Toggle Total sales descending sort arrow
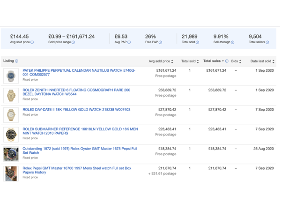The image size is (281, 211). coord(223,61)
